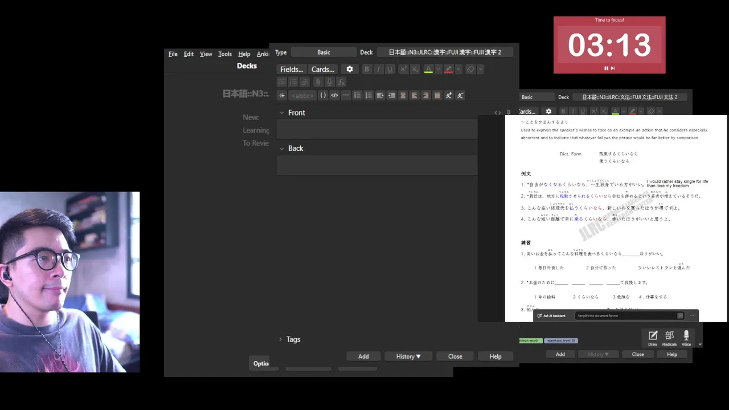This screenshot has width=729, height=410.
Task: Open the File menu in Anki
Action: [173, 54]
